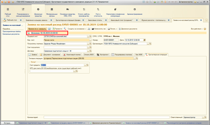Click the Движения документа button

pos(129,29)
